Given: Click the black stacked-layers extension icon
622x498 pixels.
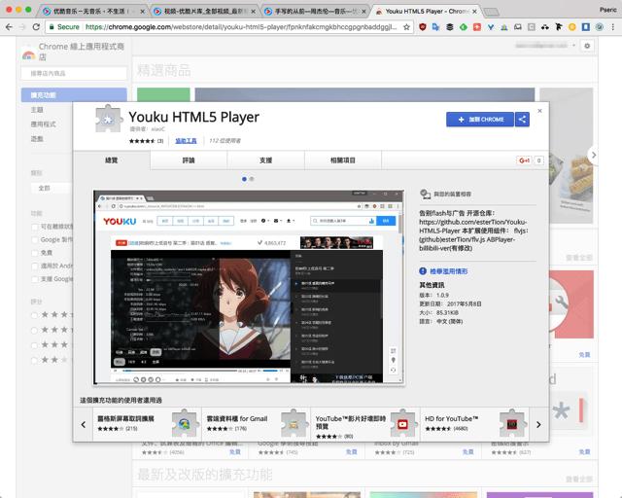Looking at the screenshot, I should pyautogui.click(x=449, y=27).
